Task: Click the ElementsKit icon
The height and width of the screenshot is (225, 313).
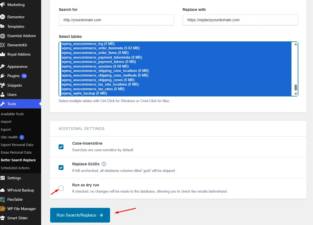Action: 2,45
